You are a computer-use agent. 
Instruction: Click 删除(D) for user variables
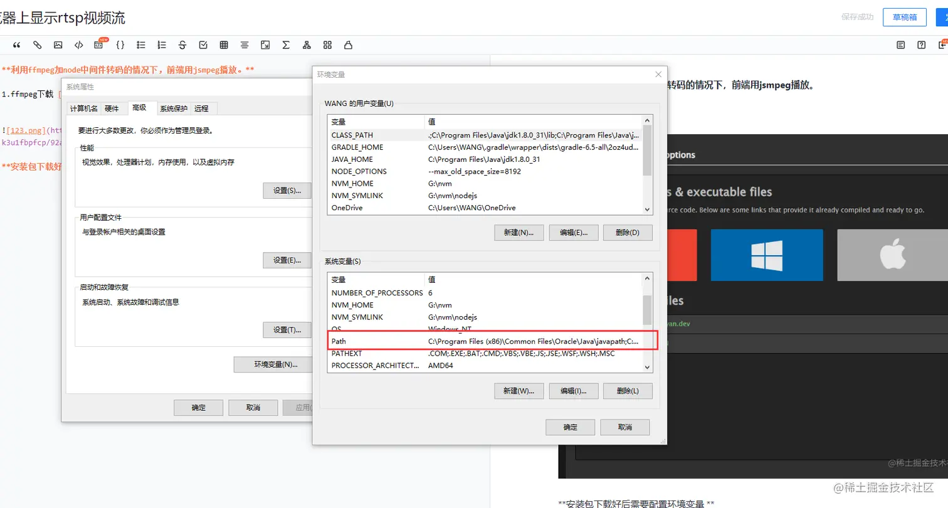click(628, 233)
